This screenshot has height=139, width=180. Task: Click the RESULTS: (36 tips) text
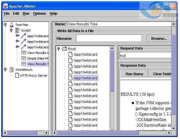tap(137, 94)
